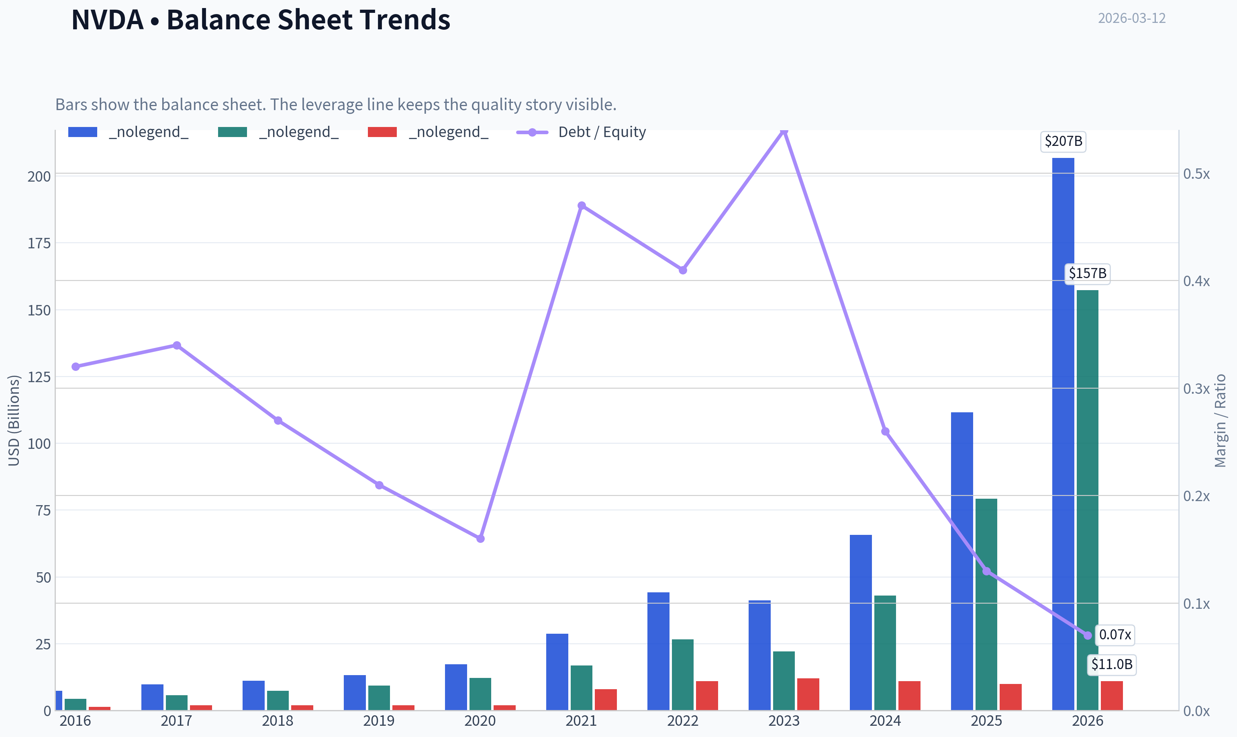Viewport: 1237px width, 737px height.
Task: Click the 2026 Debt / Equity line marker
Action: pyautogui.click(x=1088, y=636)
